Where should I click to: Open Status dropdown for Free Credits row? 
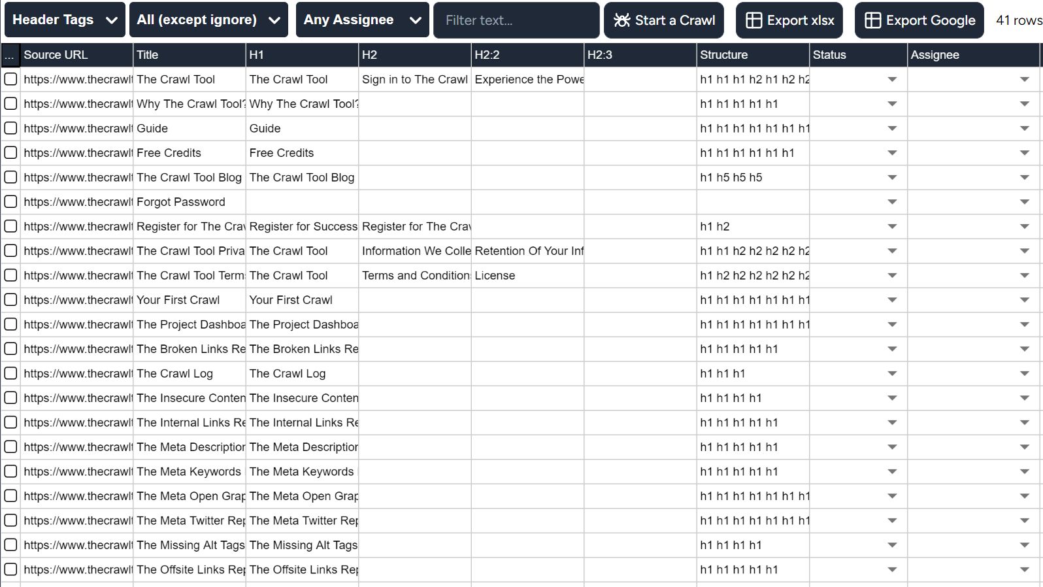(x=891, y=153)
